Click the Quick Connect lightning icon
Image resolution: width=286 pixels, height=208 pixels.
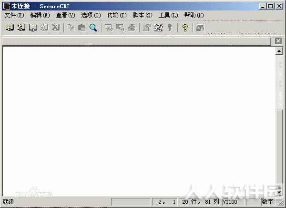(x=21, y=28)
